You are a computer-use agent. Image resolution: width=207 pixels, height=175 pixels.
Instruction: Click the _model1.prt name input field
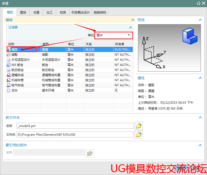(x=75, y=126)
